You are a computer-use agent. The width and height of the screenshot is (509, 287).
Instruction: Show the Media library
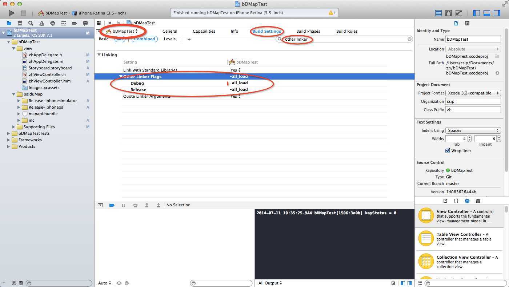(x=478, y=201)
